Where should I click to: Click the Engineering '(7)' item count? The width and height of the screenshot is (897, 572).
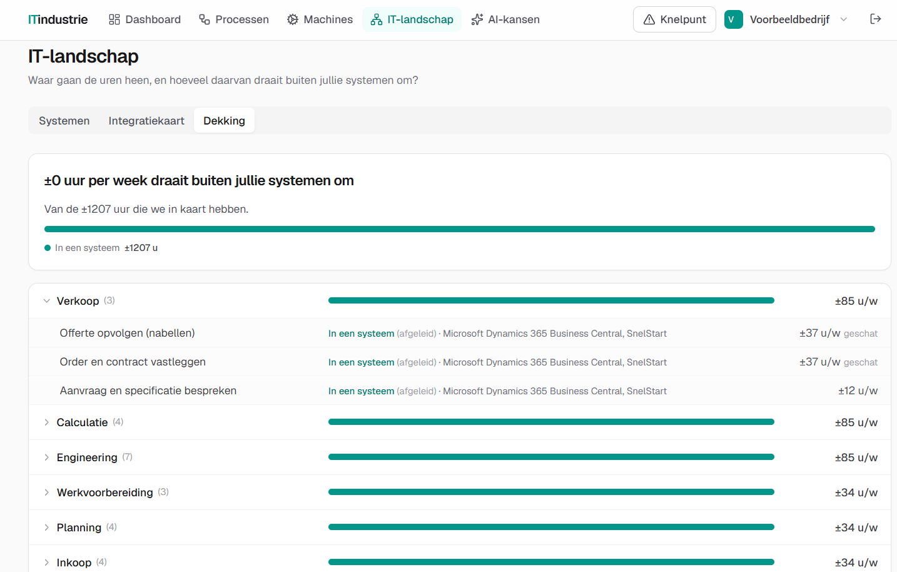pos(128,457)
